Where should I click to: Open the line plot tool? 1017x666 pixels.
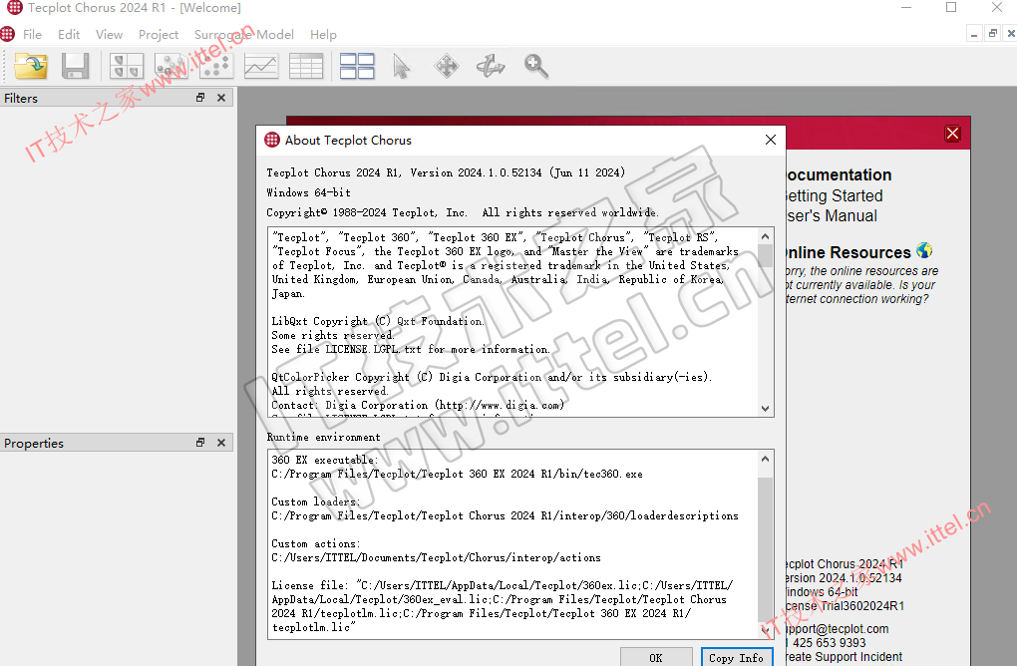coord(261,66)
